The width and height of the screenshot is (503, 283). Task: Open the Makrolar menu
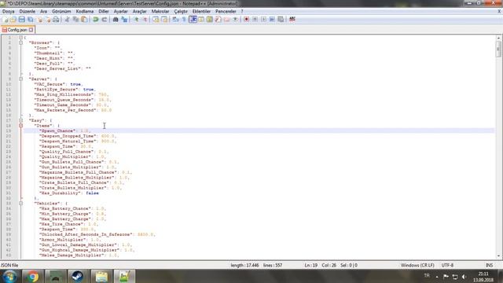(160, 11)
